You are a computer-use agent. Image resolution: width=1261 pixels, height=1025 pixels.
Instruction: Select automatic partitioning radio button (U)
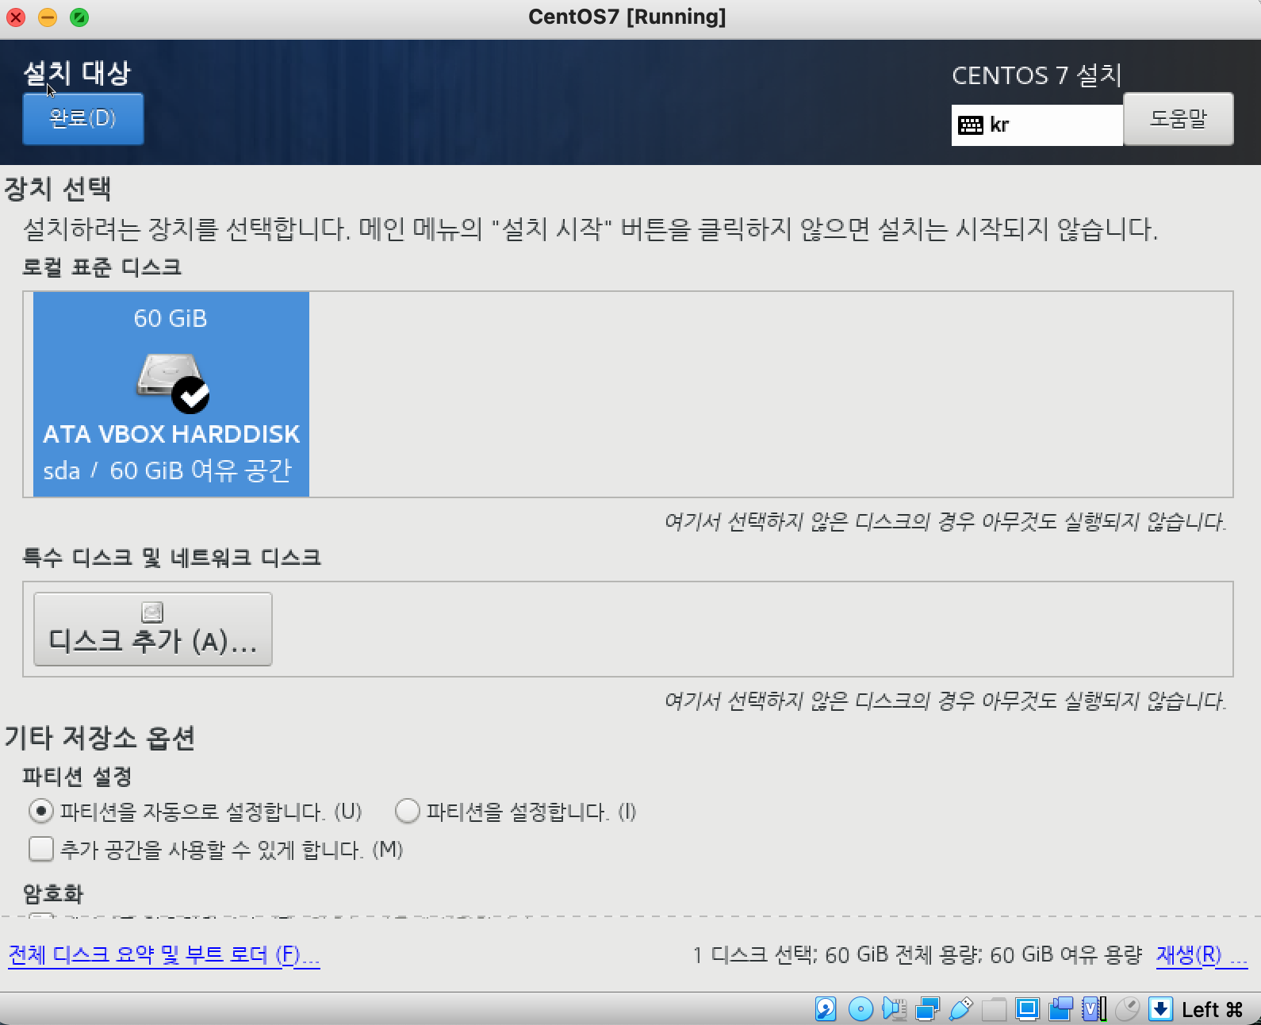pos(41,811)
